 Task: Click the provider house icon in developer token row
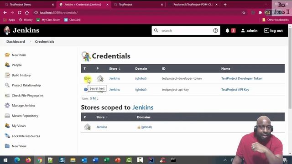coord(100,78)
